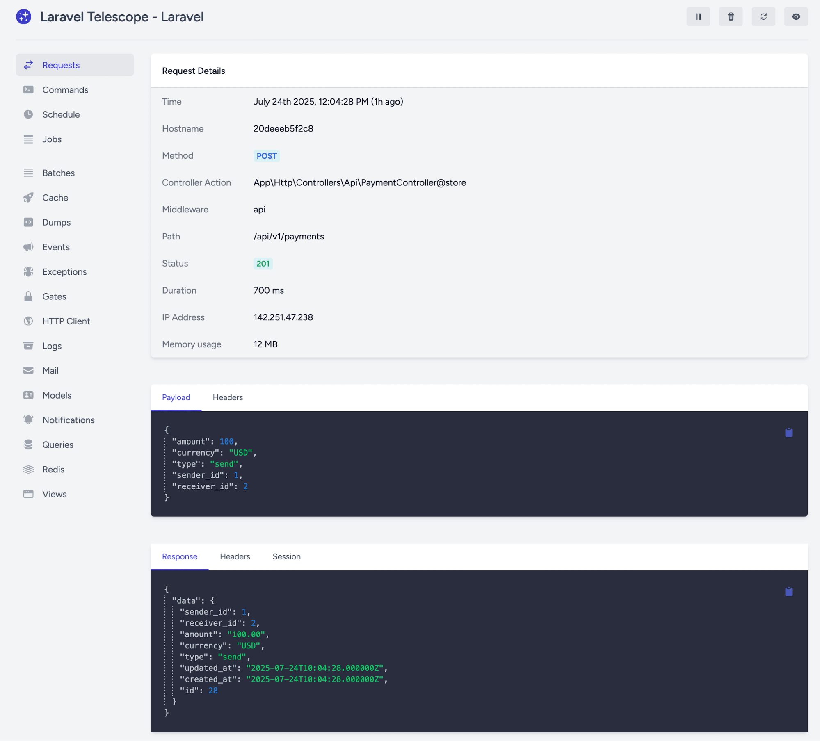Screen dimensions: 820x741
Task: Switch to response Headers tab
Action: pos(235,556)
